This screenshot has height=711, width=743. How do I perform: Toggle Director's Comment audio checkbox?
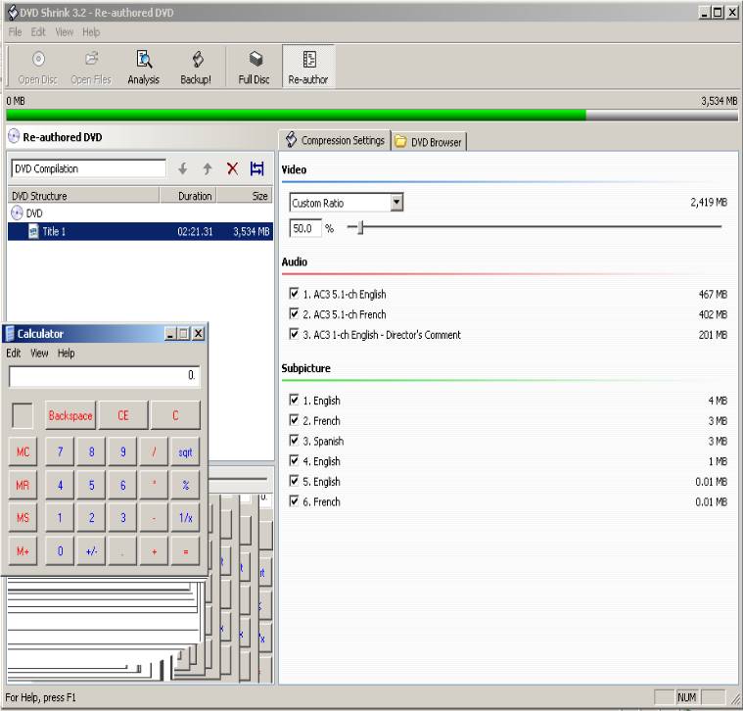pos(294,334)
